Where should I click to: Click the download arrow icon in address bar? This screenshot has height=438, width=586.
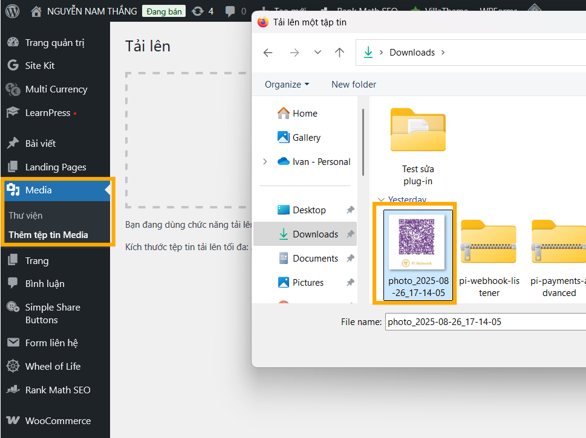pos(368,53)
